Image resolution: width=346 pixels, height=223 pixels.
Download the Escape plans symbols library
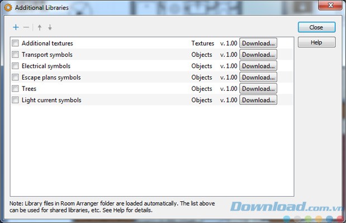tap(258, 77)
